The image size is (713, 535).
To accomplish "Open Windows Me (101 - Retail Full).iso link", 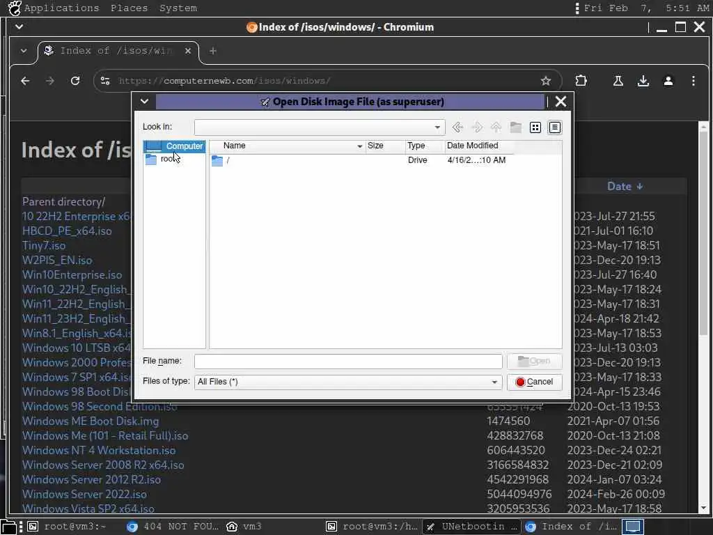I will (105, 436).
